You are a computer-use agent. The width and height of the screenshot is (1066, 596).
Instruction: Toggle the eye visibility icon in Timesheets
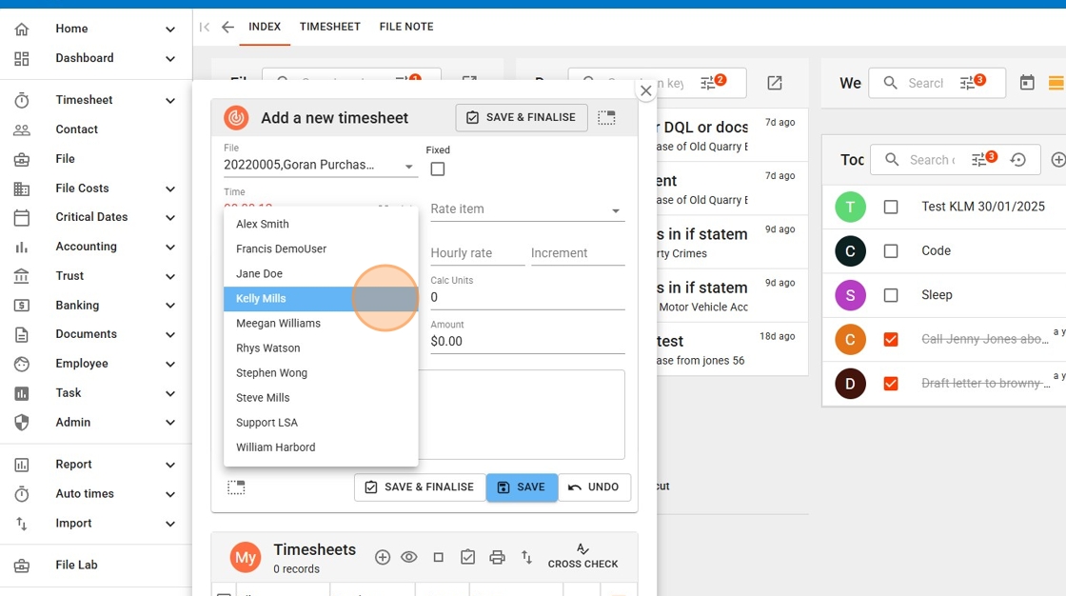(408, 557)
